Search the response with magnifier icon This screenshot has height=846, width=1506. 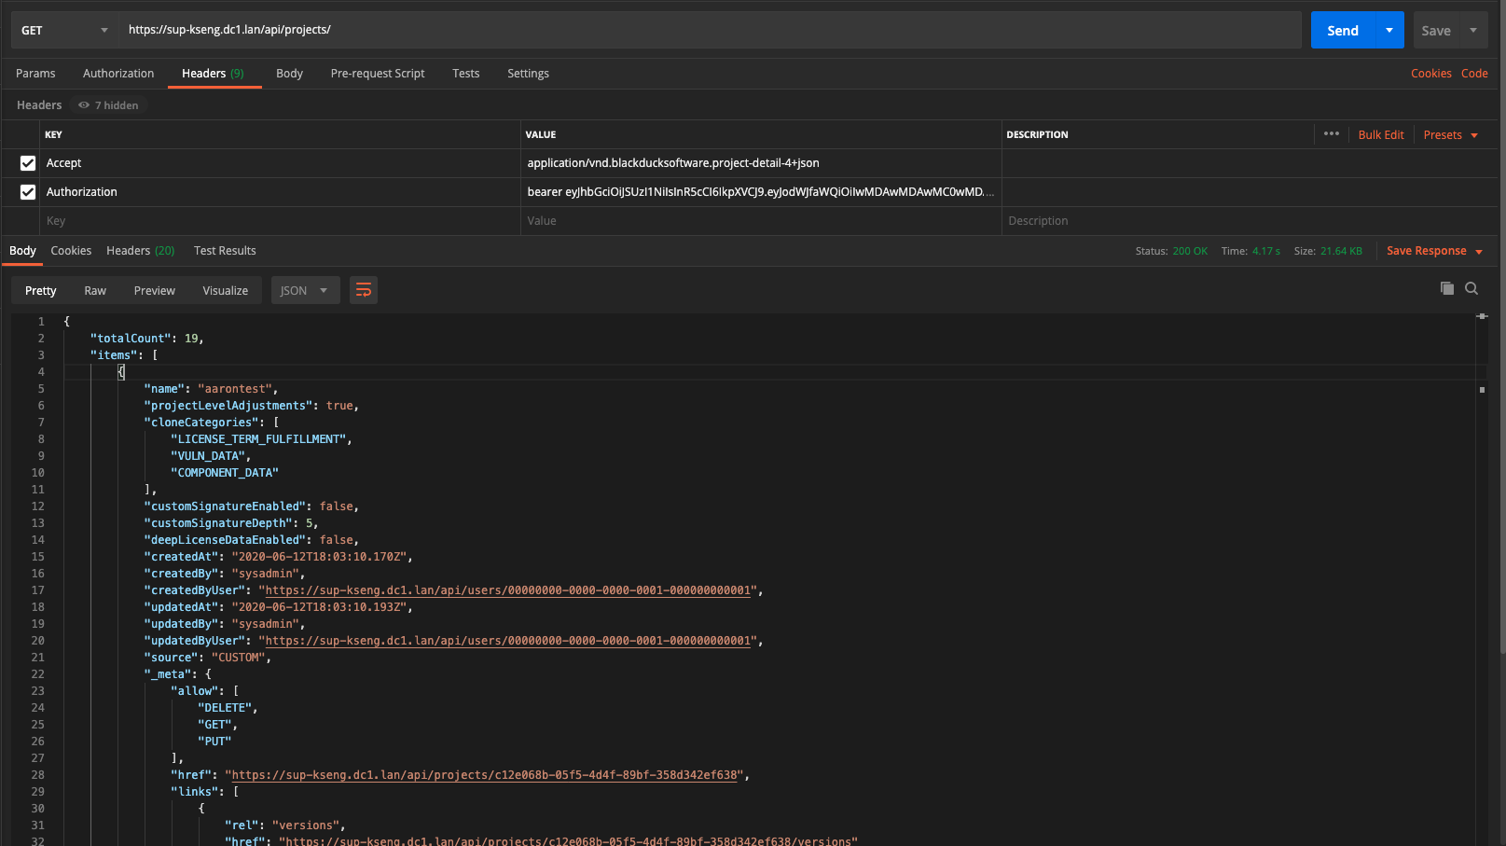pos(1471,288)
